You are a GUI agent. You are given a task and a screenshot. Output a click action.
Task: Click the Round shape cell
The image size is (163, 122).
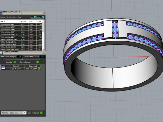(x=16, y=66)
